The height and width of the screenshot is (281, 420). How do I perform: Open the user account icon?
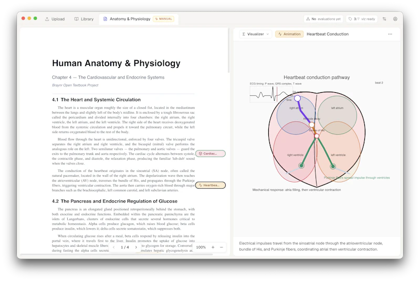[x=395, y=19]
